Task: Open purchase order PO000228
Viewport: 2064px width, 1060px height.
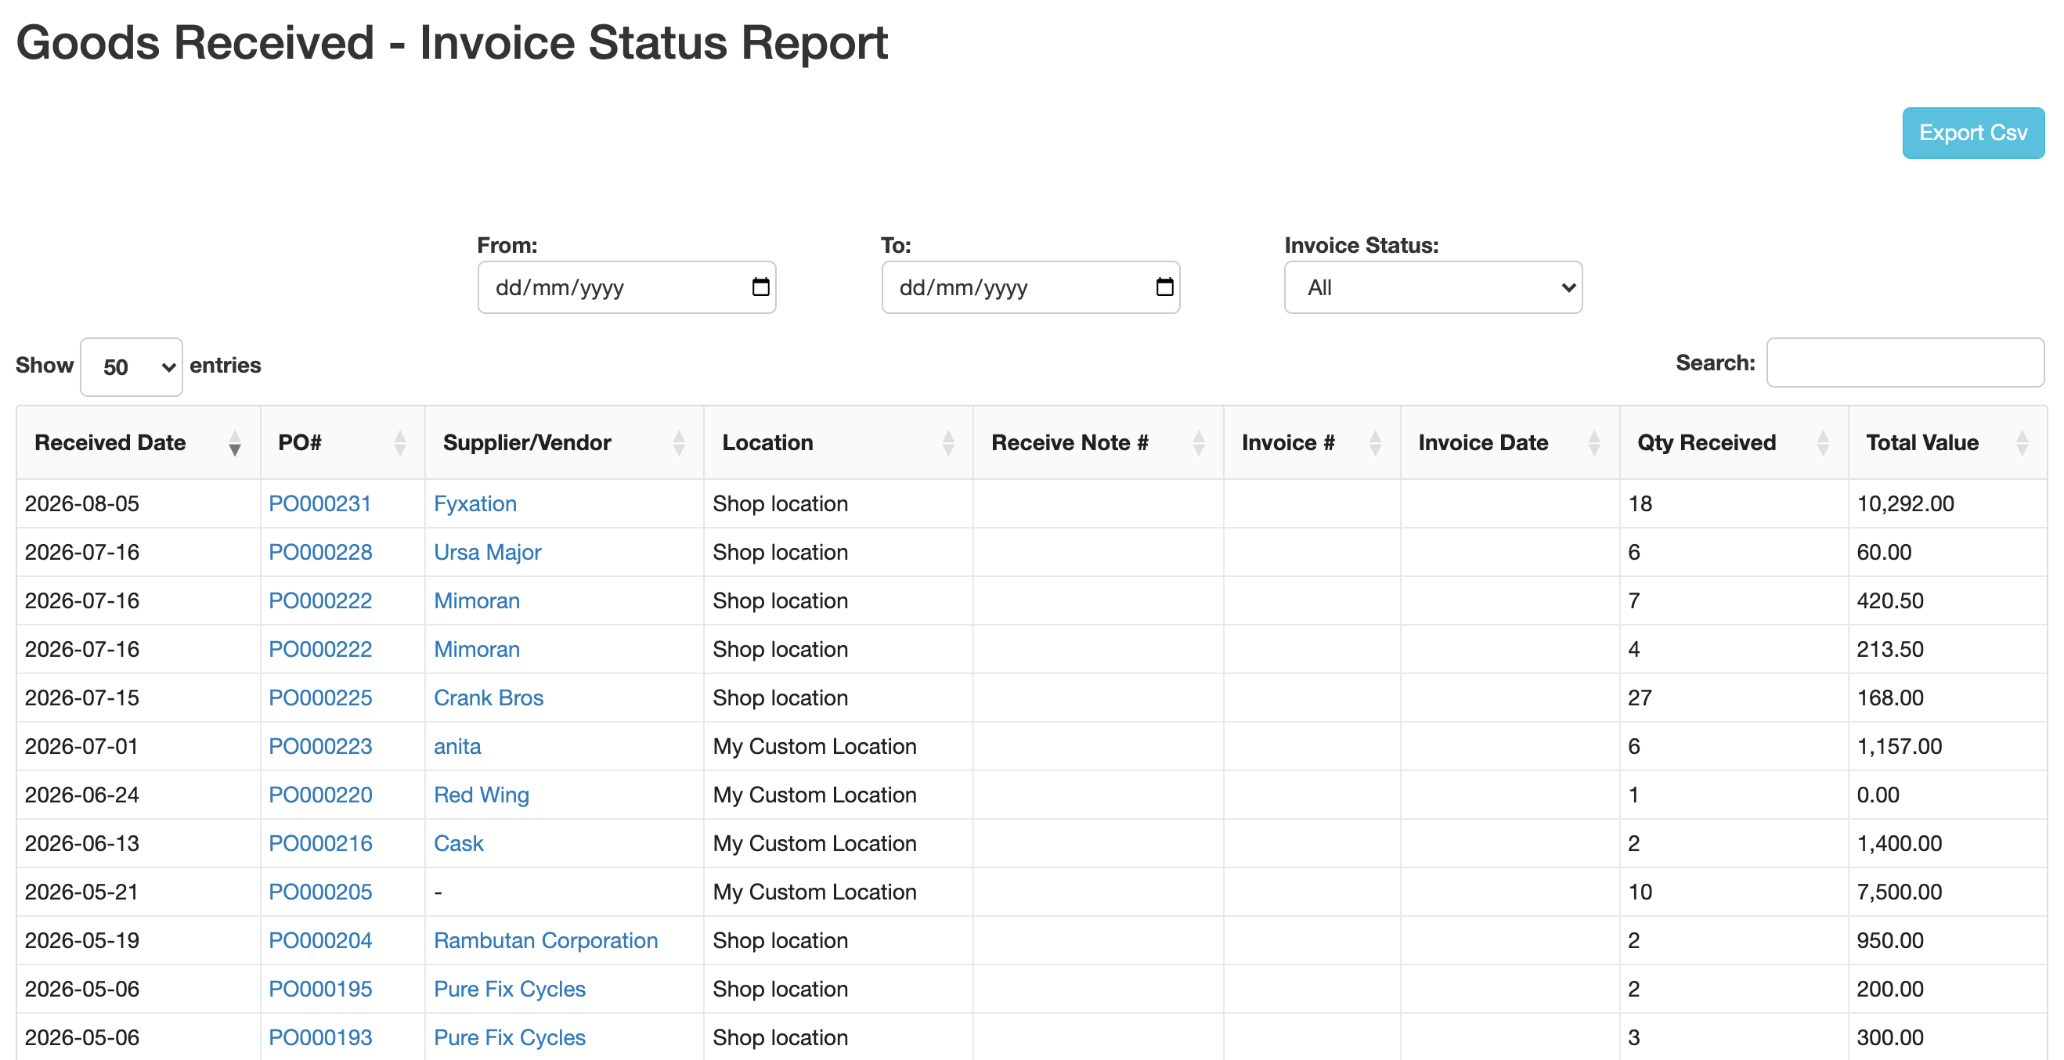Action: click(x=320, y=553)
